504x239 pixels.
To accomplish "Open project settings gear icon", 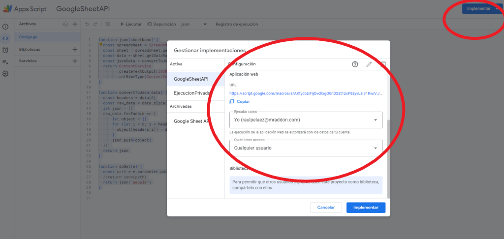I will click(x=5, y=73).
